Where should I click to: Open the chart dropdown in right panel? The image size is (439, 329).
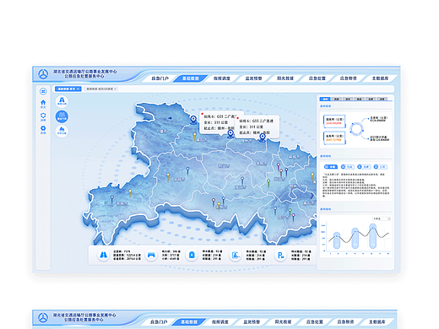coord(382,218)
